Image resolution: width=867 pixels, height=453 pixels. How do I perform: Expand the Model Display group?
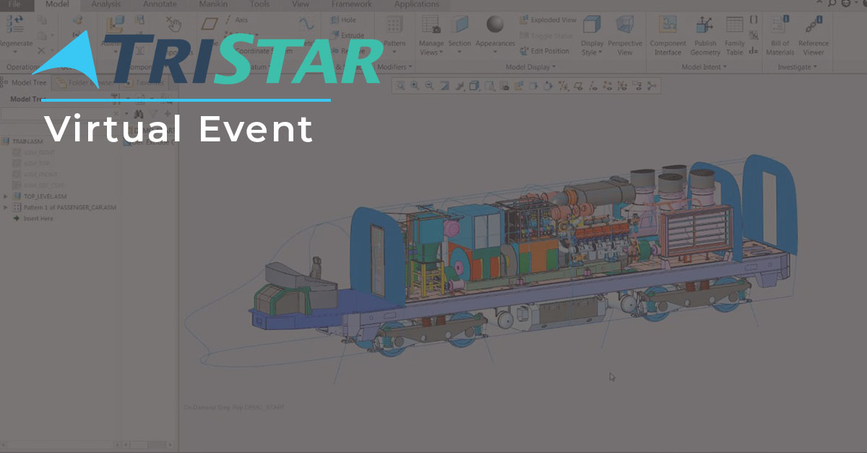tap(531, 66)
